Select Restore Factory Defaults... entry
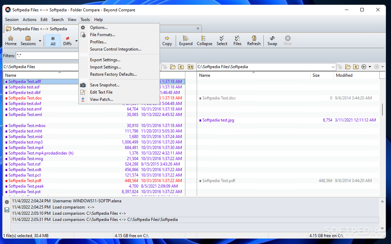This screenshot has height=244, width=391. tap(119, 74)
